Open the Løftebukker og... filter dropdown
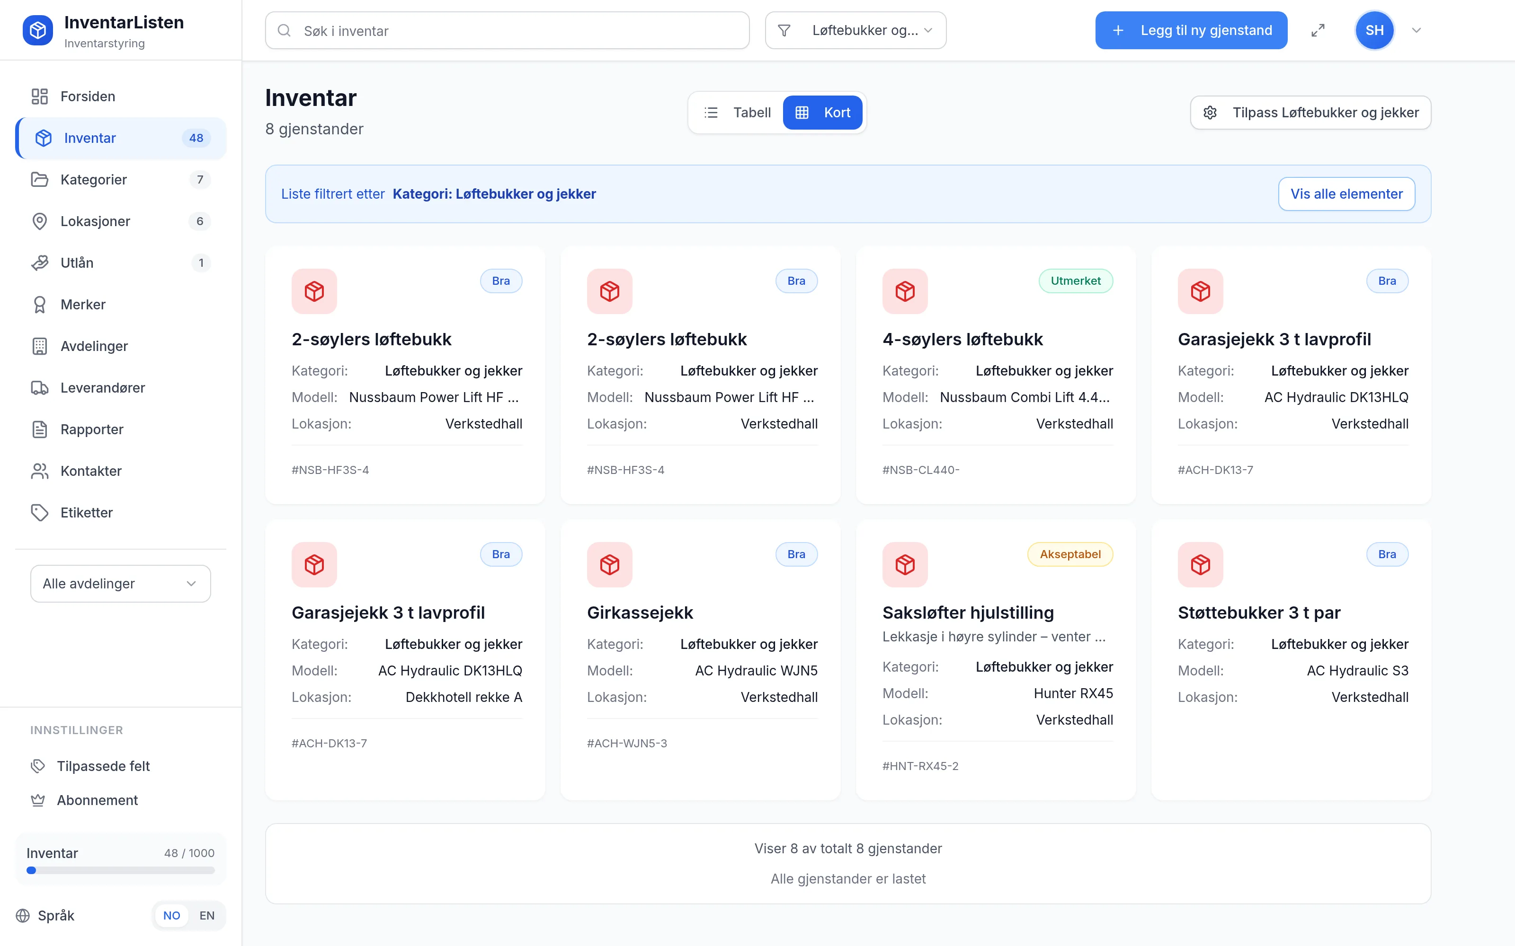 (855, 30)
